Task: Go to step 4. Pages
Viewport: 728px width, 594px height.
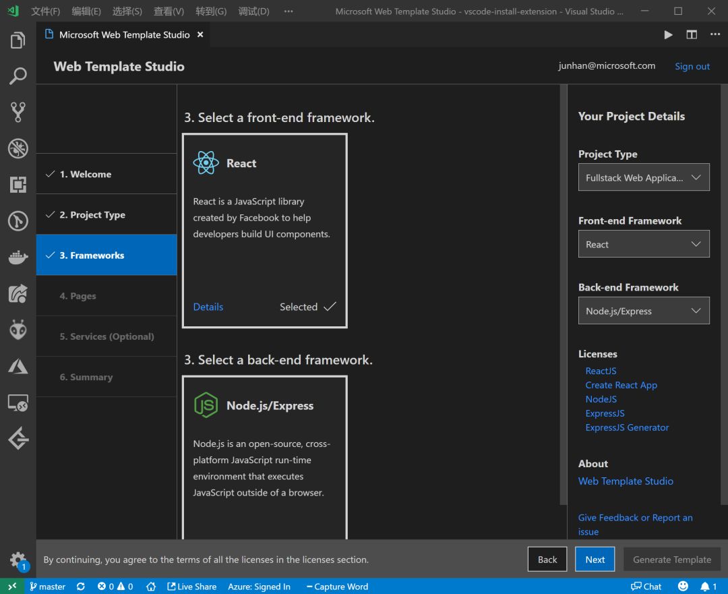Action: click(107, 296)
